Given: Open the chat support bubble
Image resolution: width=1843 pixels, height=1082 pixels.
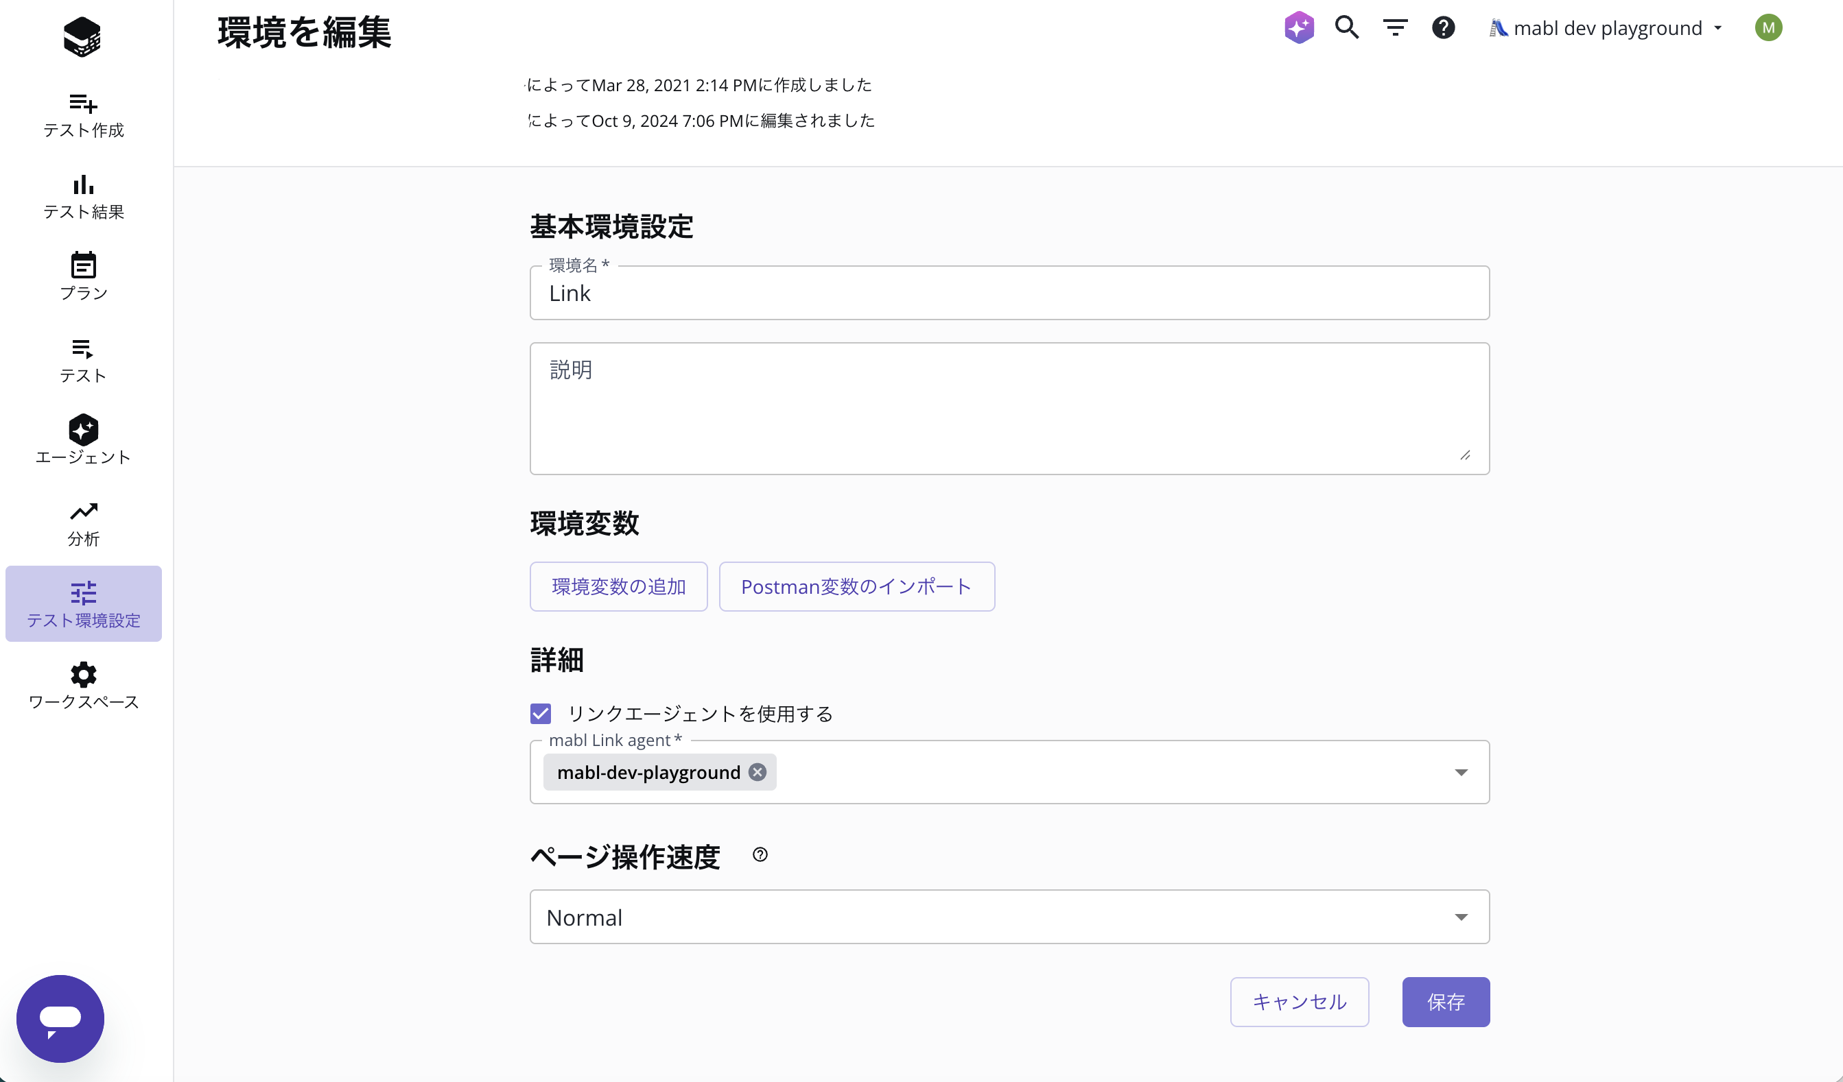Looking at the screenshot, I should (60, 1018).
